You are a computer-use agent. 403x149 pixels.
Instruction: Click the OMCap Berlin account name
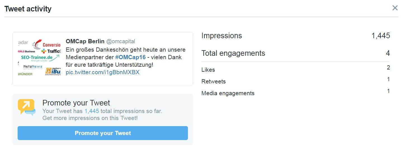[85, 41]
